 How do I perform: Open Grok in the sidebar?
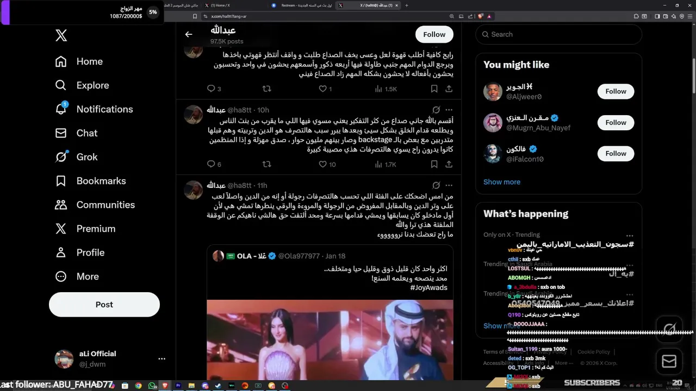pyautogui.click(x=76, y=157)
